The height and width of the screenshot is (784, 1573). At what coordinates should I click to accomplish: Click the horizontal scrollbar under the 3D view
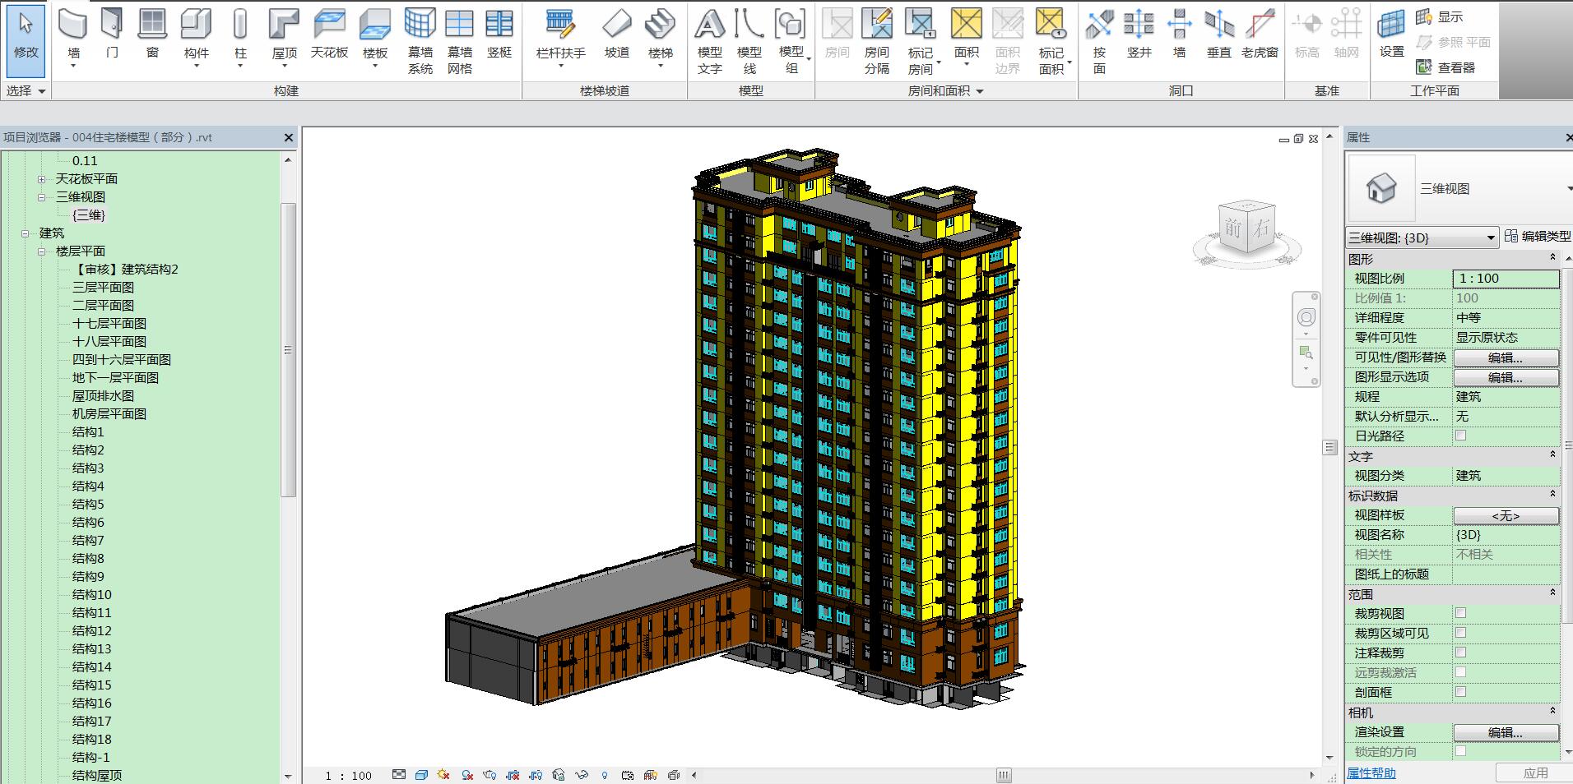pos(1003,775)
